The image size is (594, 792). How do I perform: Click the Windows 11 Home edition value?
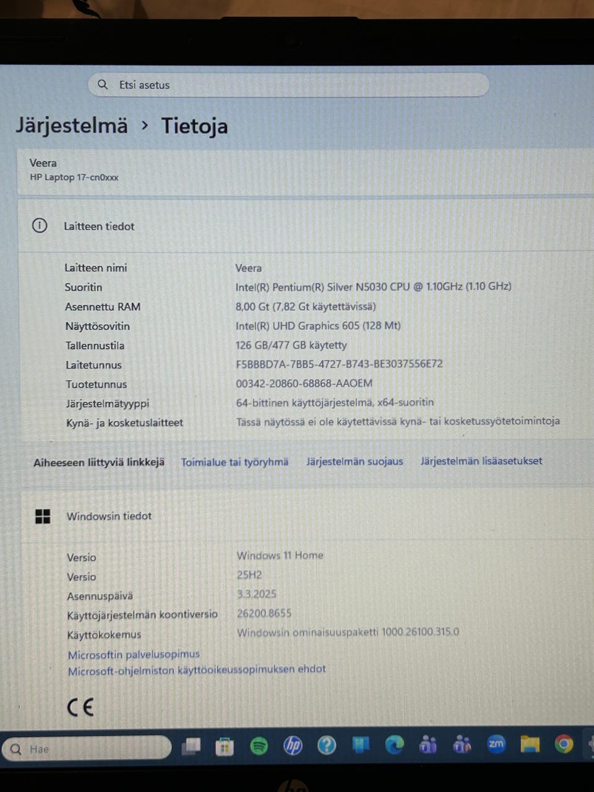pos(280,555)
